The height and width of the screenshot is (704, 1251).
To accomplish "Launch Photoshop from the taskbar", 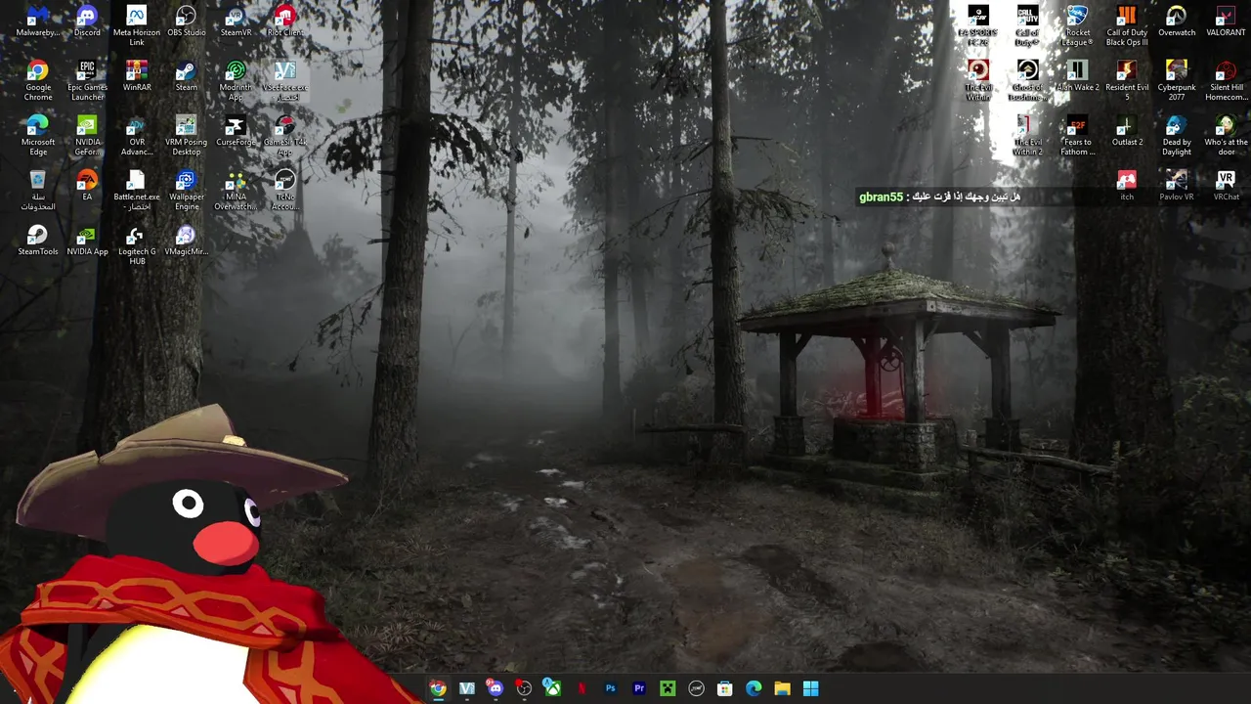I will pyautogui.click(x=610, y=688).
